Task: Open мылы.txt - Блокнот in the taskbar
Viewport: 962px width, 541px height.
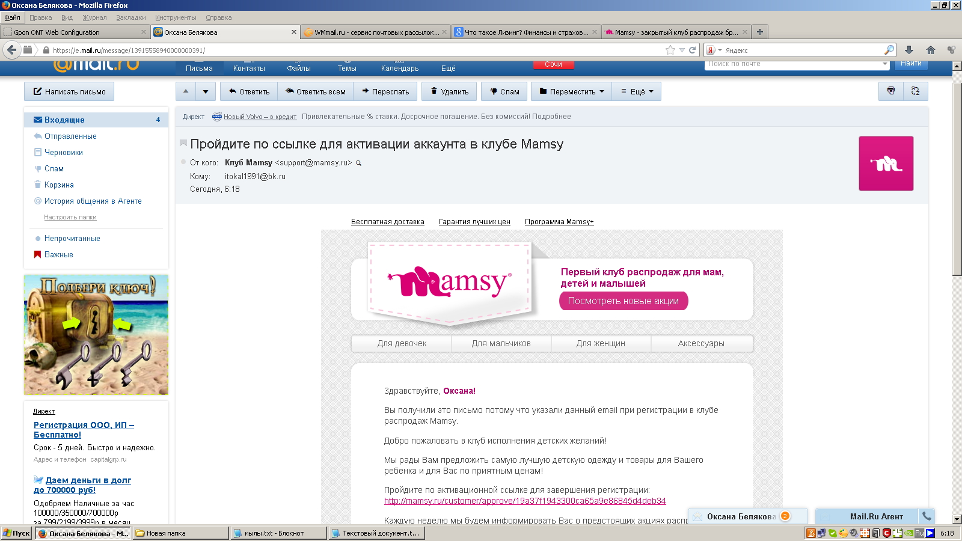Action: click(279, 533)
